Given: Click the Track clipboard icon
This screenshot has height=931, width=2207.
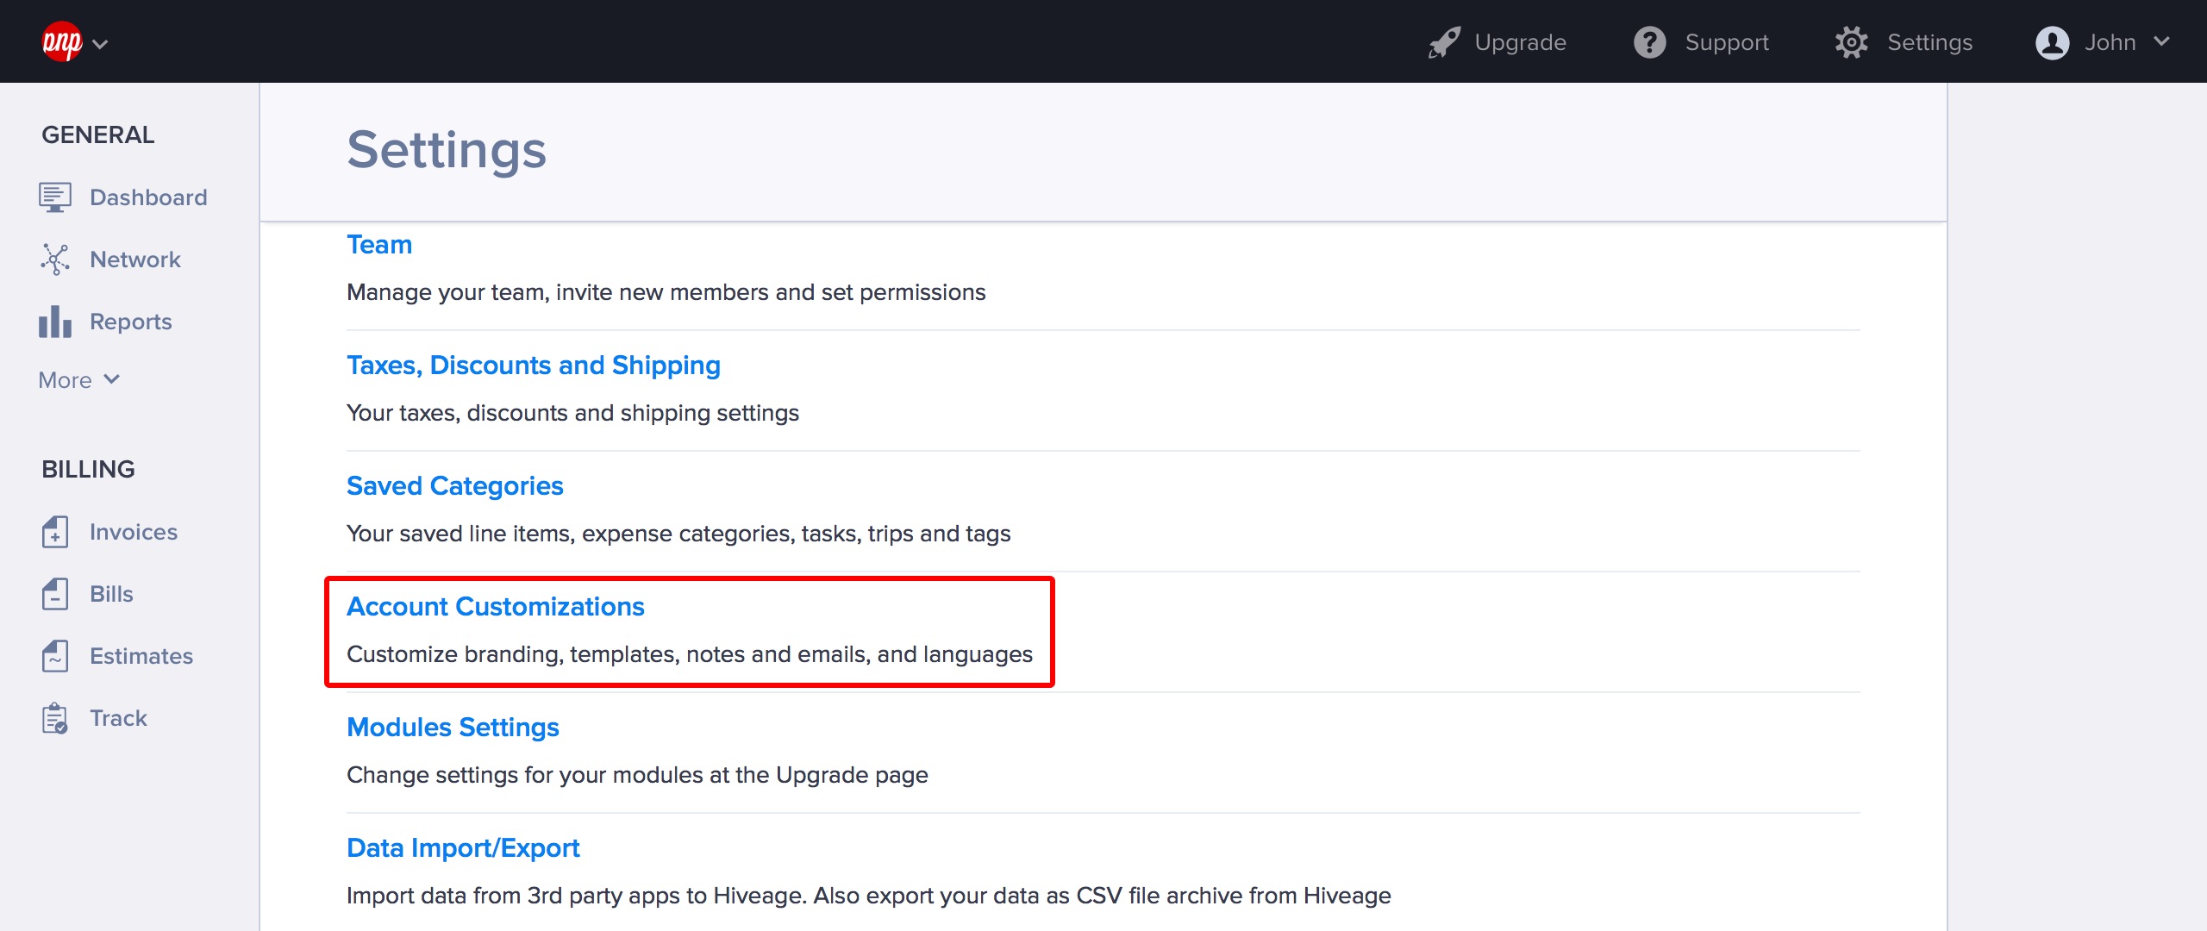Looking at the screenshot, I should (x=54, y=718).
